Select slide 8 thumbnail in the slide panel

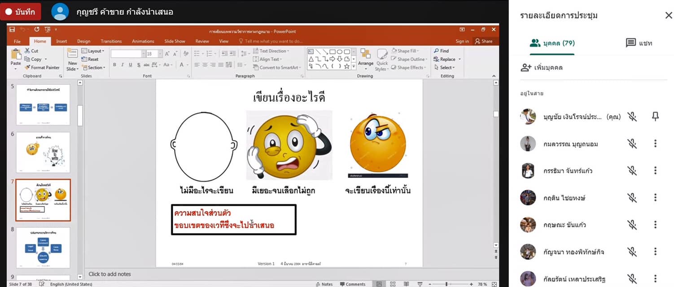43,247
